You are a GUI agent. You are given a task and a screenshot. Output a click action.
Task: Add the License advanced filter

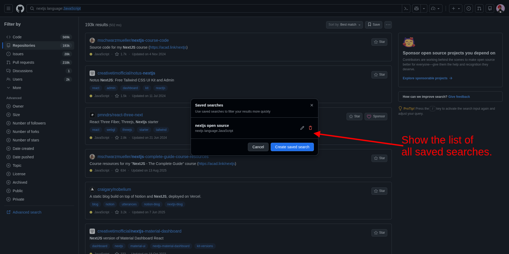click(39, 174)
